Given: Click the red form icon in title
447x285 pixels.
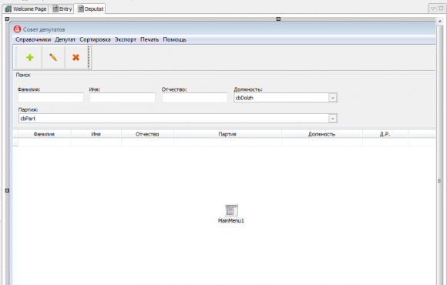Looking at the screenshot, I should coord(18,29).
